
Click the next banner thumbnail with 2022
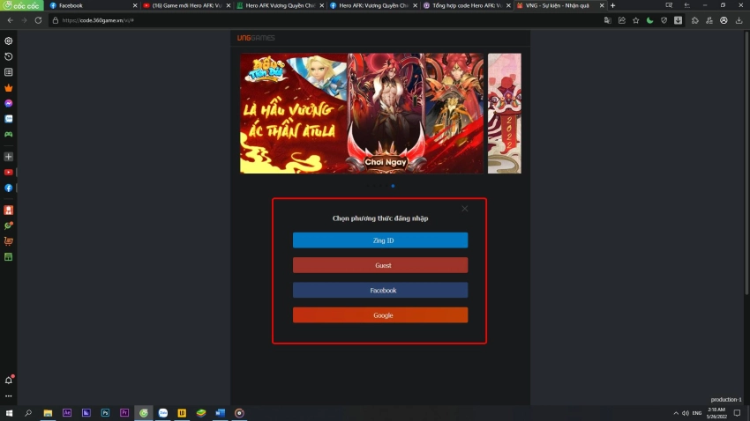point(504,113)
